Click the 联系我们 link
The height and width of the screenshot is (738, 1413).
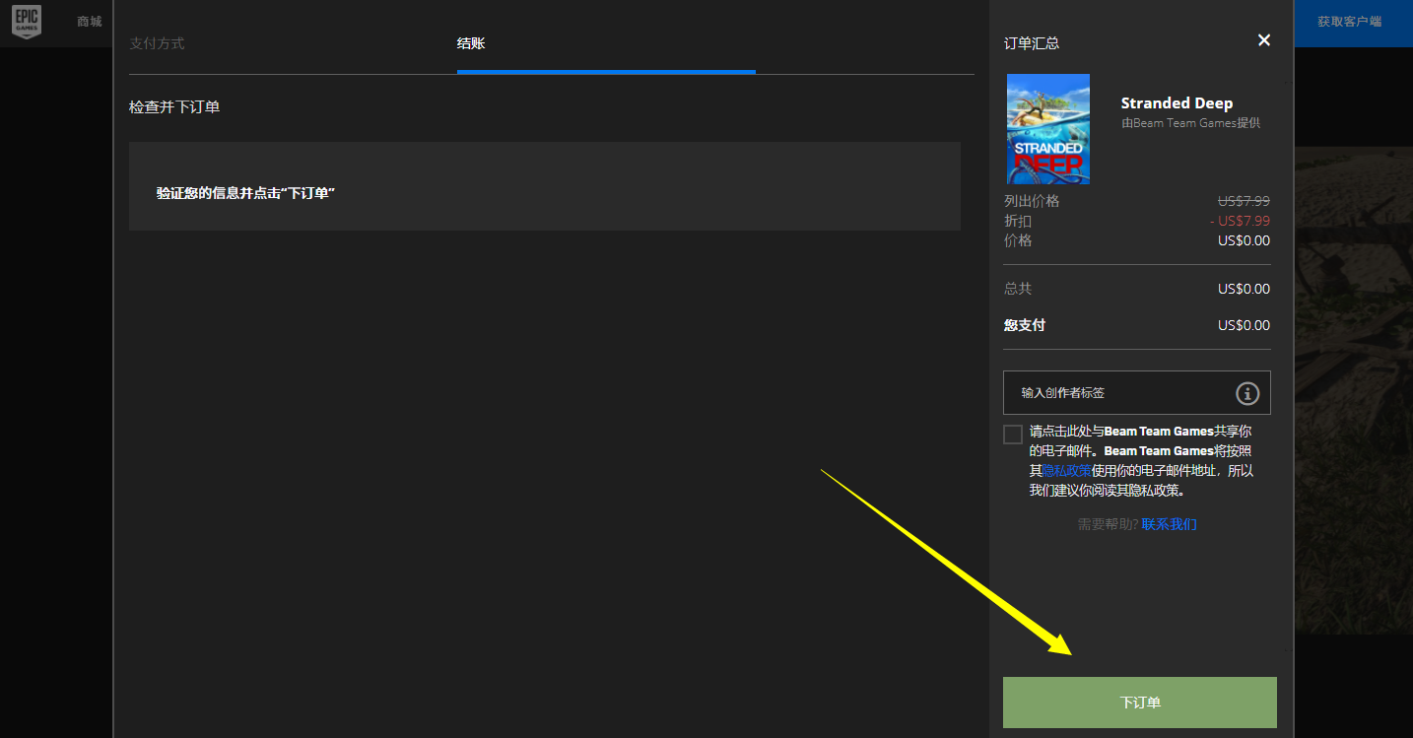[1170, 524]
